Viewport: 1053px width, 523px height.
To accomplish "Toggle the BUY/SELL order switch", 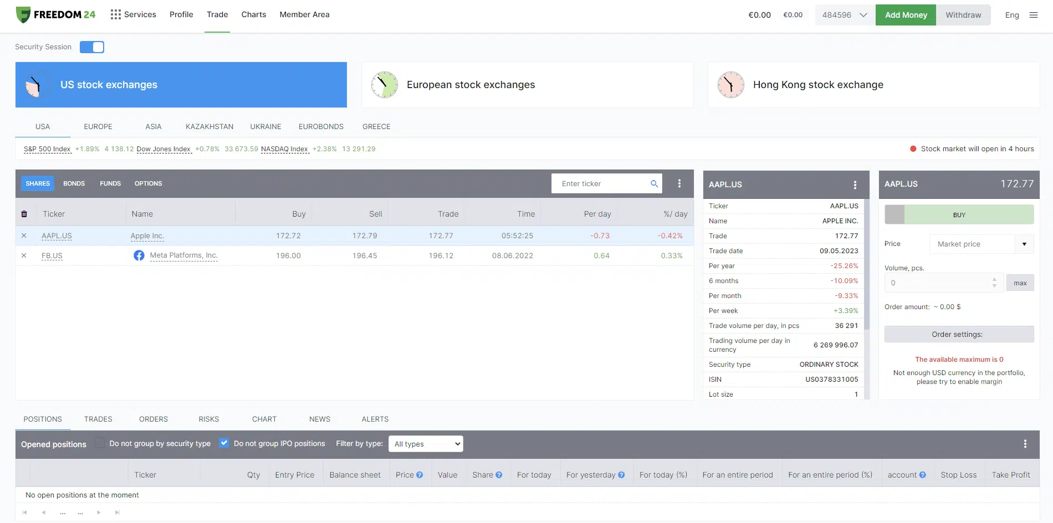I will click(x=959, y=214).
